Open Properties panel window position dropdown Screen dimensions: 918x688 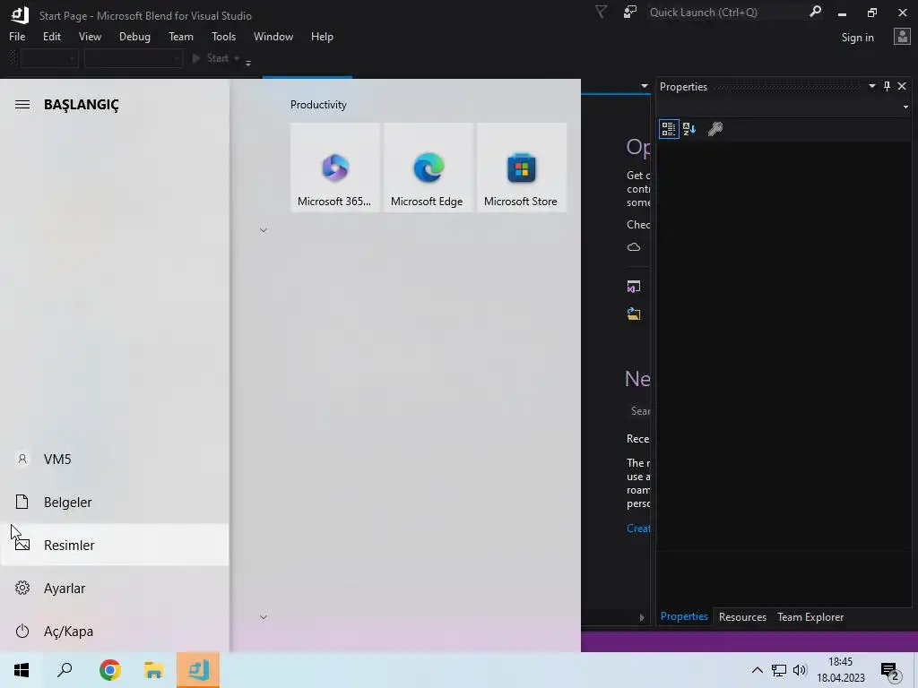tap(871, 86)
